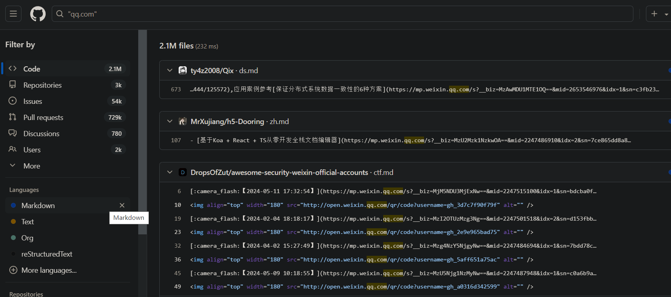Click the Discussions speech bubble icon
Screen dimensions: 671x297
13,133
